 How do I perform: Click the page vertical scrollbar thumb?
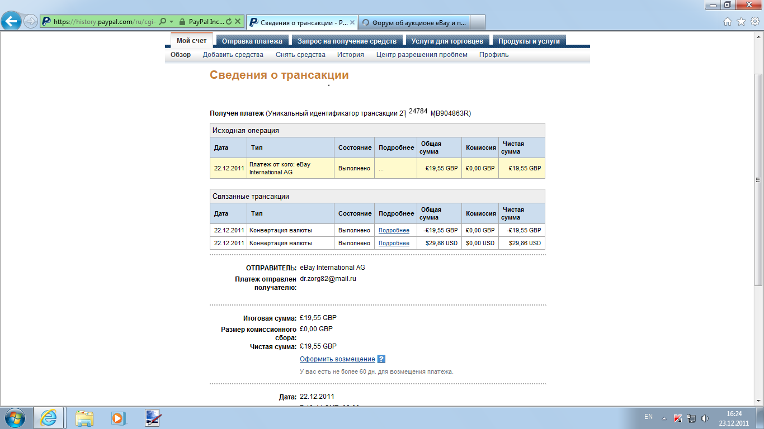(758, 179)
